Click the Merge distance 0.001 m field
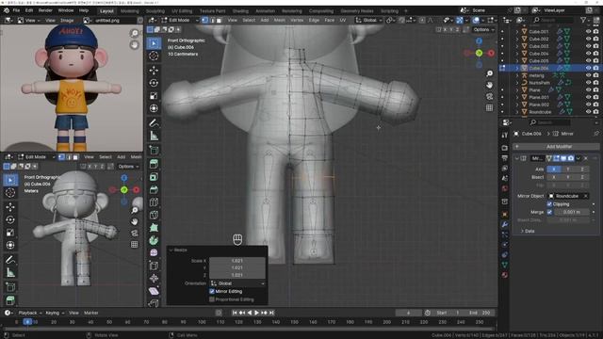This screenshot has height=339, width=603. click(x=572, y=212)
